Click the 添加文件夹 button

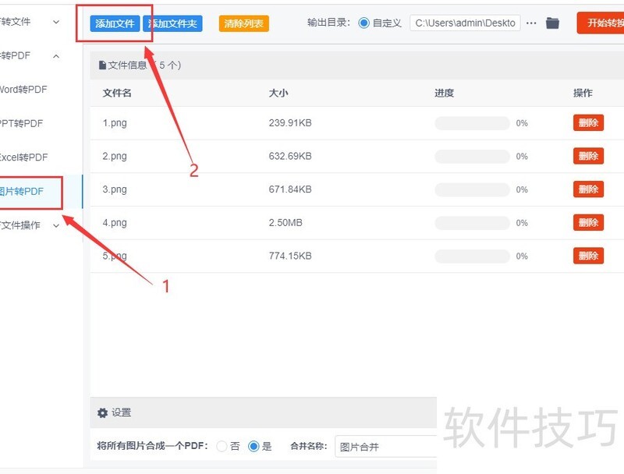173,23
